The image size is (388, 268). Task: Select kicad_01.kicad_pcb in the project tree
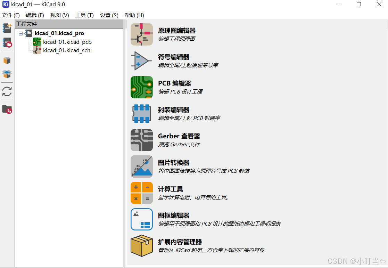click(67, 42)
